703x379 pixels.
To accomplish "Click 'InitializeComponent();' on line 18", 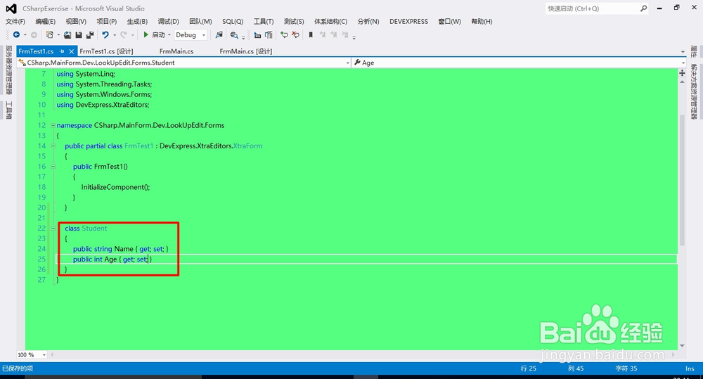I will pyautogui.click(x=116, y=187).
